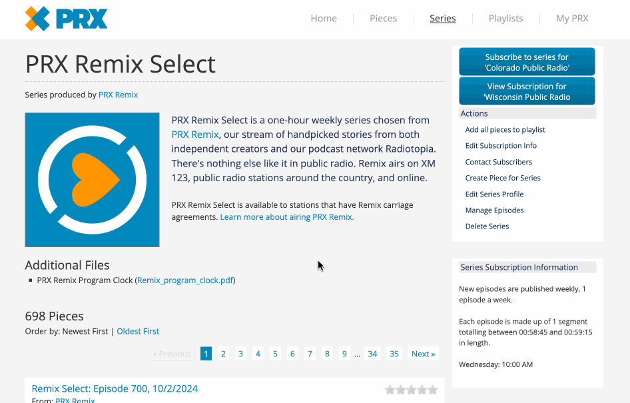Go to pagination page 9
Viewport: 630px width, 403px height.
344,354
